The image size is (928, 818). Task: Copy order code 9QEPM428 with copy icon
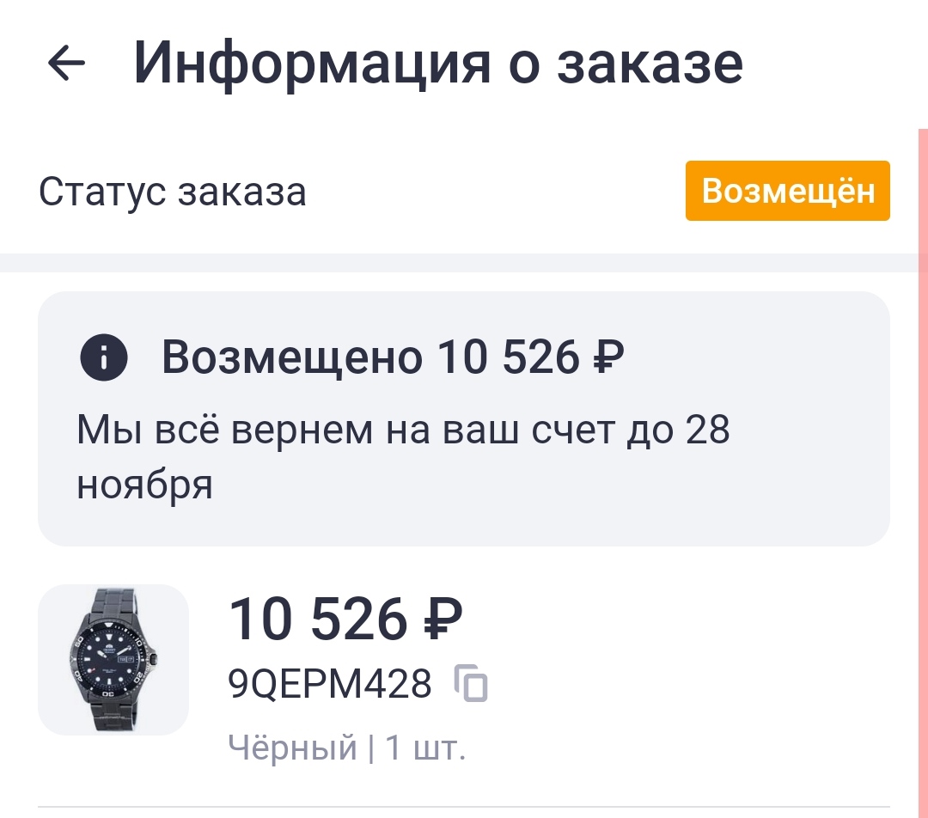tap(471, 684)
